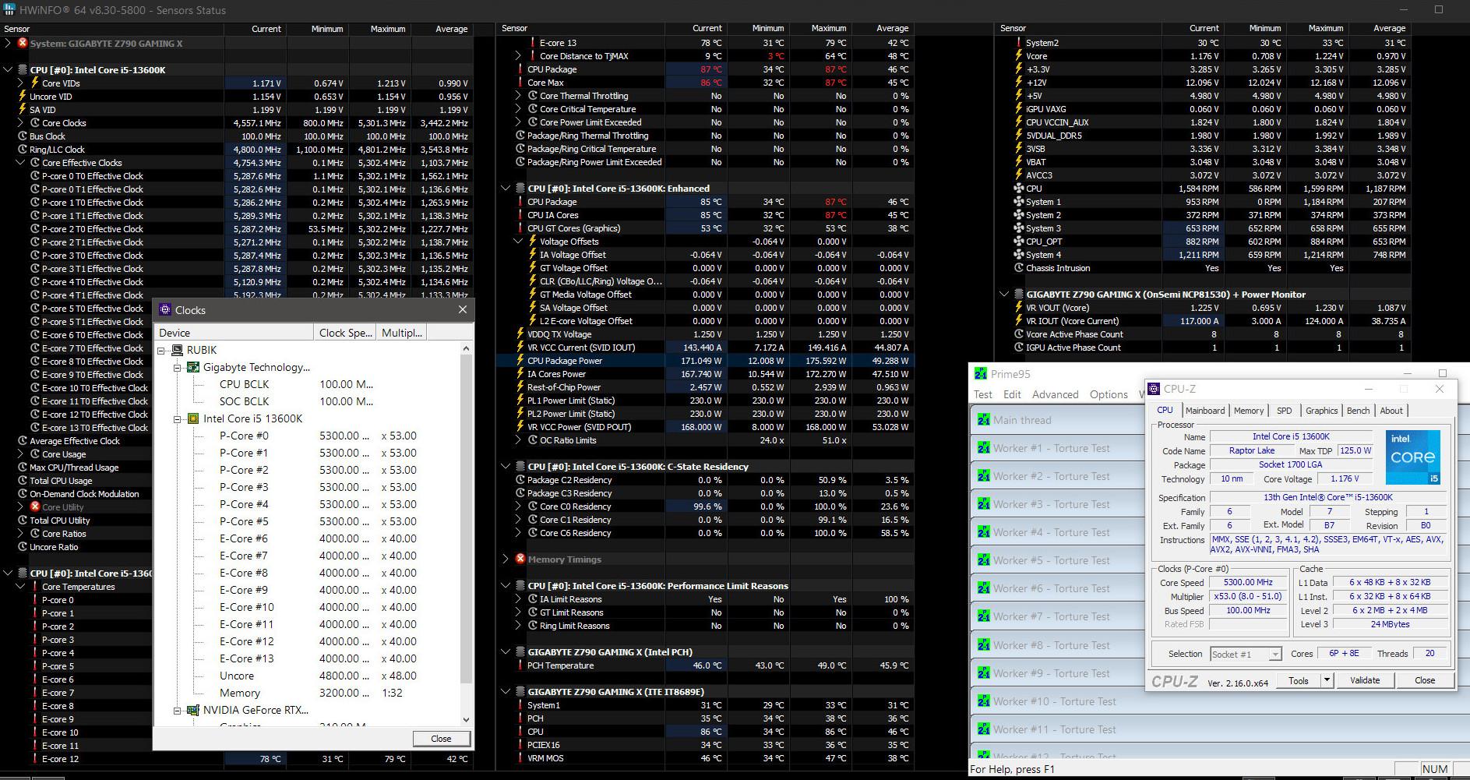The height and width of the screenshot is (780, 1470).
Task: Collapse the Intel Core i5 13600K tree node
Action: pos(178,418)
